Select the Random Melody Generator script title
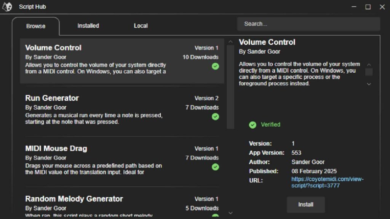 (74, 199)
